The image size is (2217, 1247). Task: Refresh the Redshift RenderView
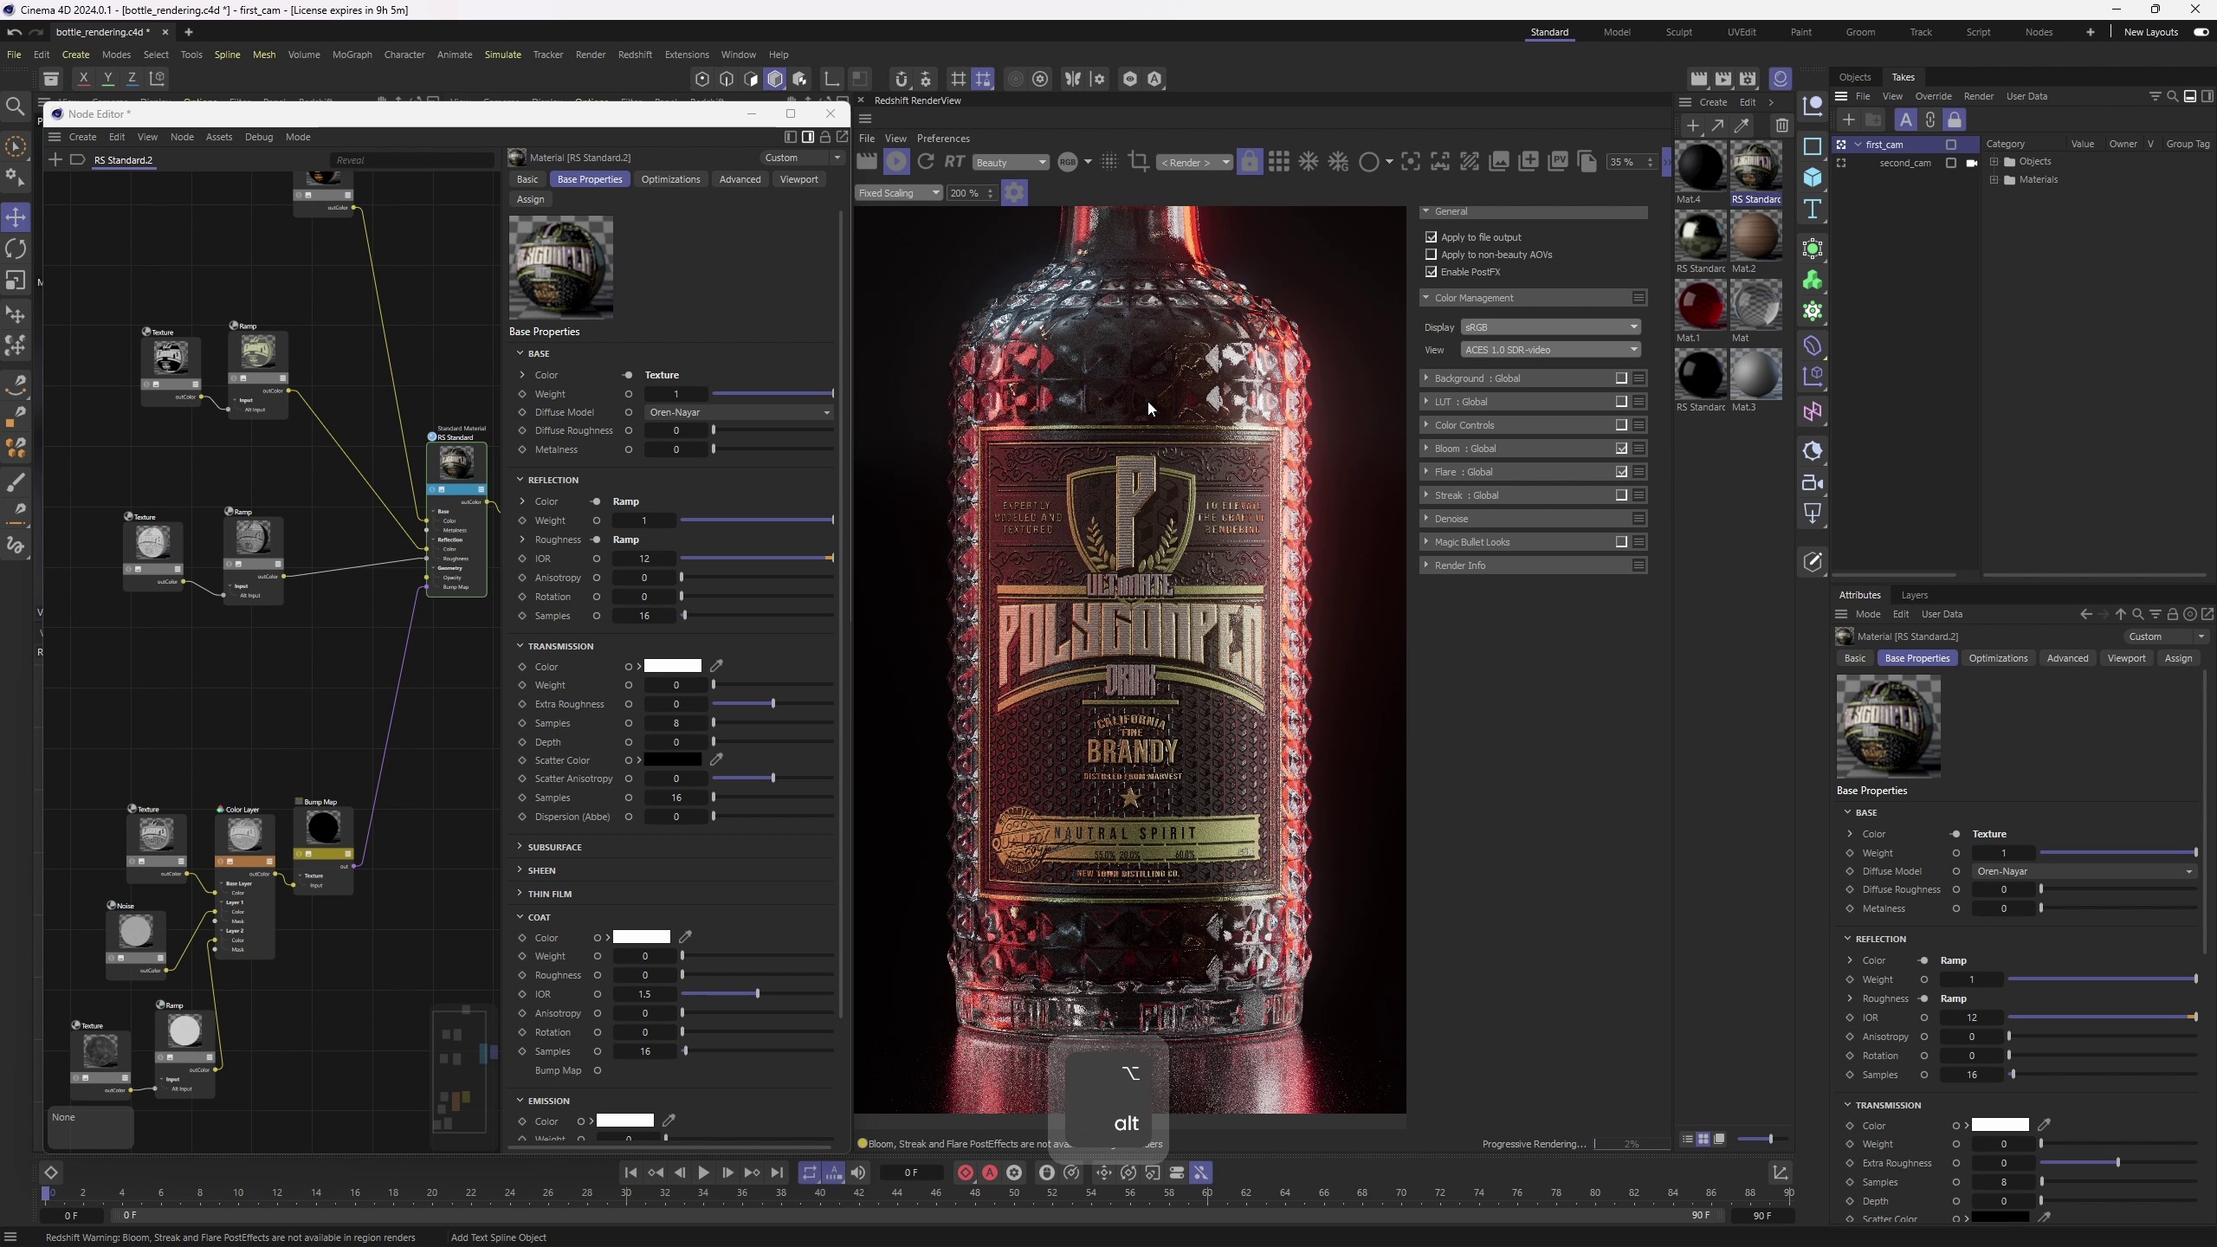click(926, 162)
